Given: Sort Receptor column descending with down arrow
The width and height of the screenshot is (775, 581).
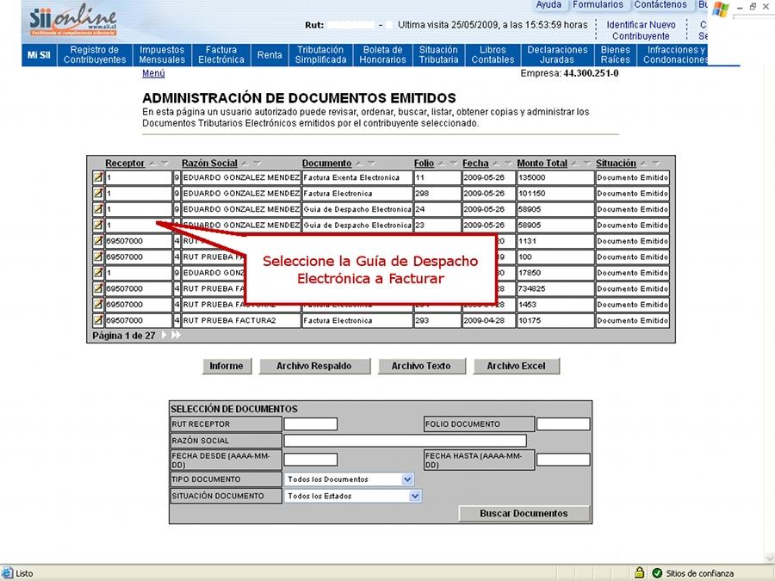Looking at the screenshot, I should pyautogui.click(x=164, y=163).
